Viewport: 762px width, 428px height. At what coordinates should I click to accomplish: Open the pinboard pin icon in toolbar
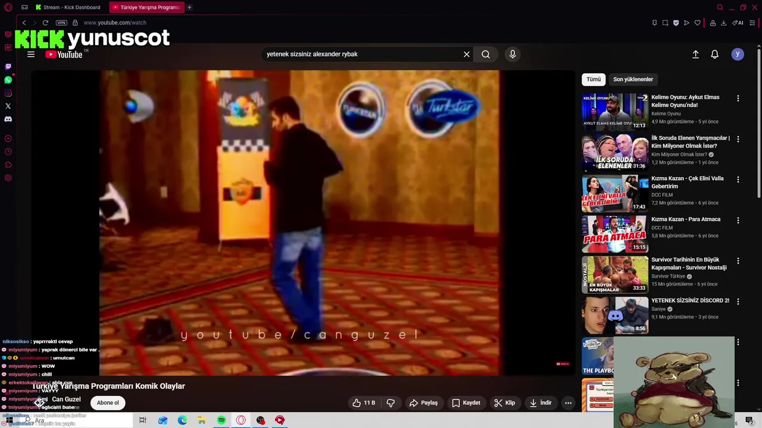654,23
